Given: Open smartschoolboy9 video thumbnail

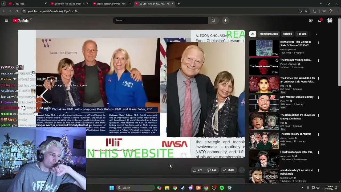Looking at the screenshot, I should (x=264, y=176).
